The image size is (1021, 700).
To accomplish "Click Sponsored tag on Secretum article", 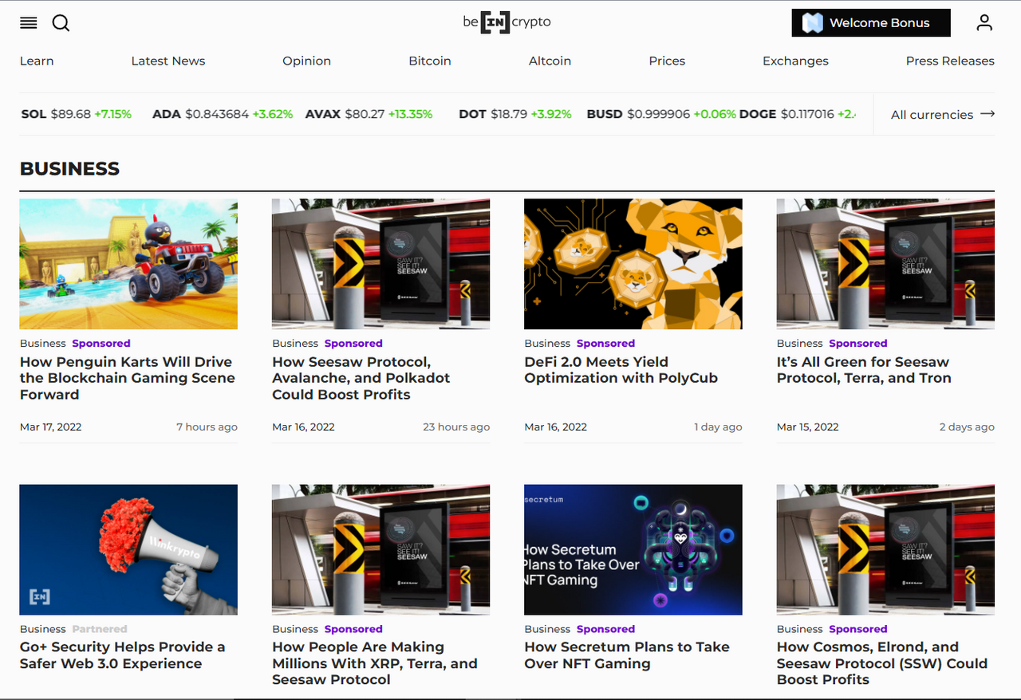I will click(x=606, y=629).
